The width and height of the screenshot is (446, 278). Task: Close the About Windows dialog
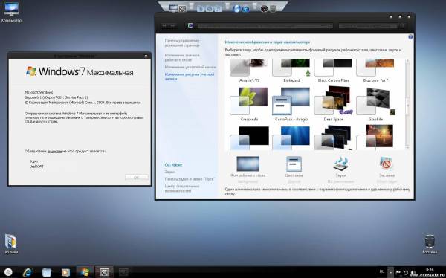click(146, 56)
